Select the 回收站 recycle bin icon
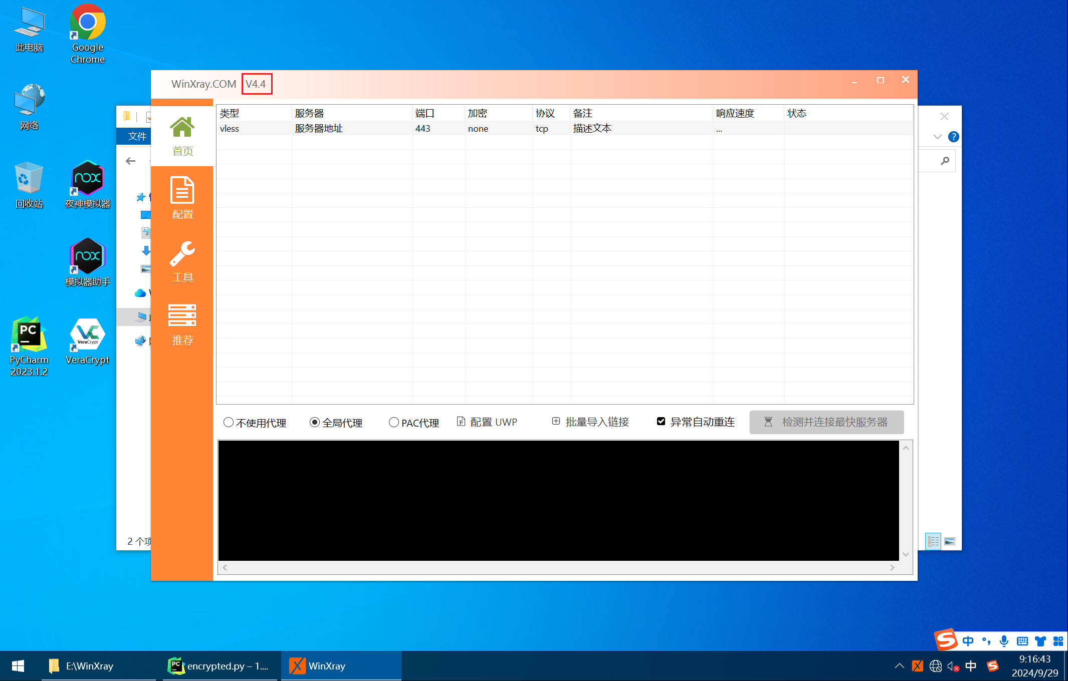This screenshot has width=1068, height=681. click(29, 185)
